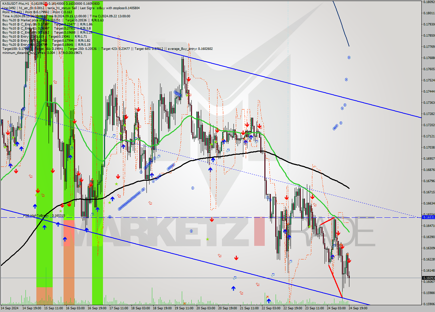Click the 18 Sep 19:00 time label
This screenshot has width=435, height=312.
(x=162, y=308)
